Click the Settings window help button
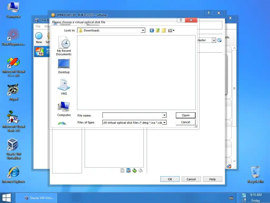Image resolution: width=270 pixels, height=203 pixels. 209,13
